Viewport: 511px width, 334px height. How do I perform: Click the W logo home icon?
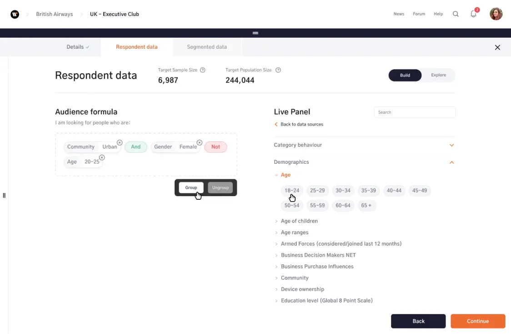pyautogui.click(x=15, y=15)
